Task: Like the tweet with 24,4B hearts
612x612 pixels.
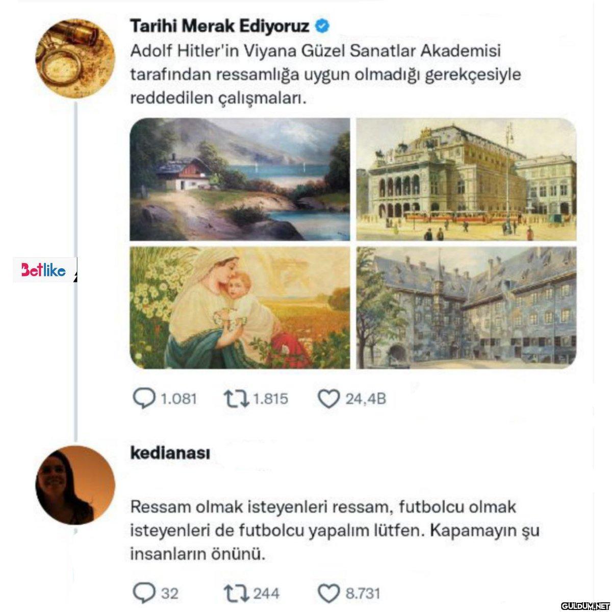Action: coord(328,399)
